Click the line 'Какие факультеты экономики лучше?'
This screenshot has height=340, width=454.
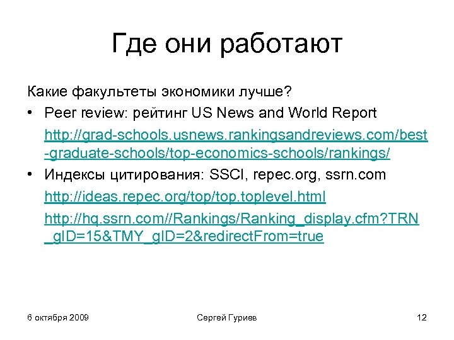(160, 91)
